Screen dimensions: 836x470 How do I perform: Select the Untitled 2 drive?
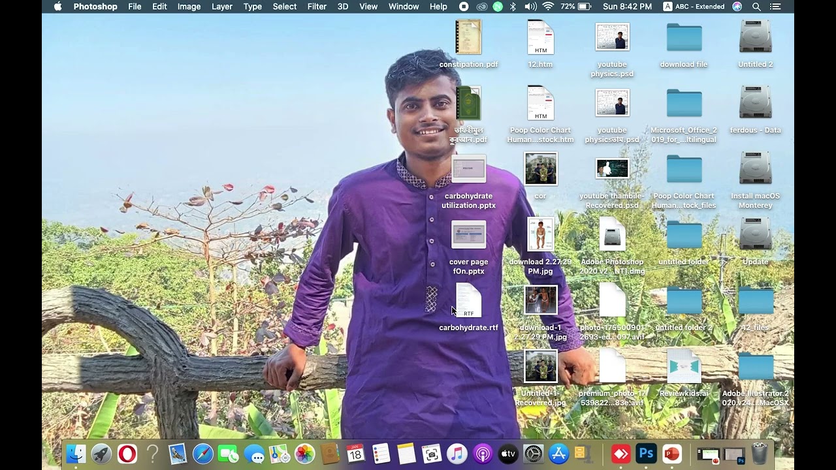pos(756,44)
